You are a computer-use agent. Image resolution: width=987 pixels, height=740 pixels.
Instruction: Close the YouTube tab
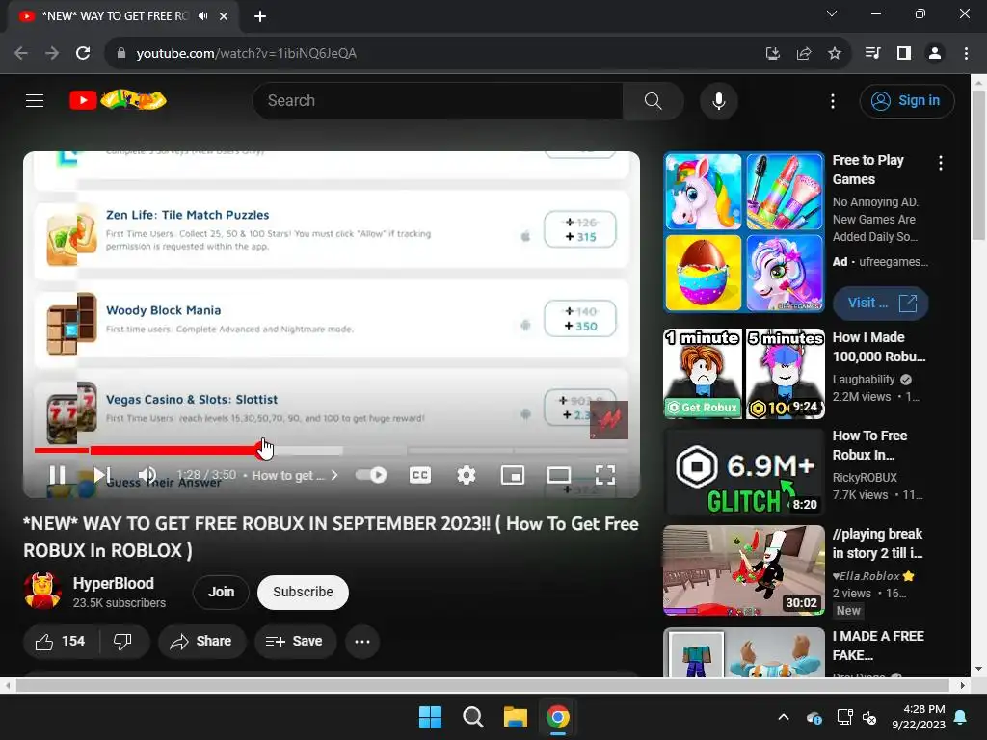[x=223, y=16]
